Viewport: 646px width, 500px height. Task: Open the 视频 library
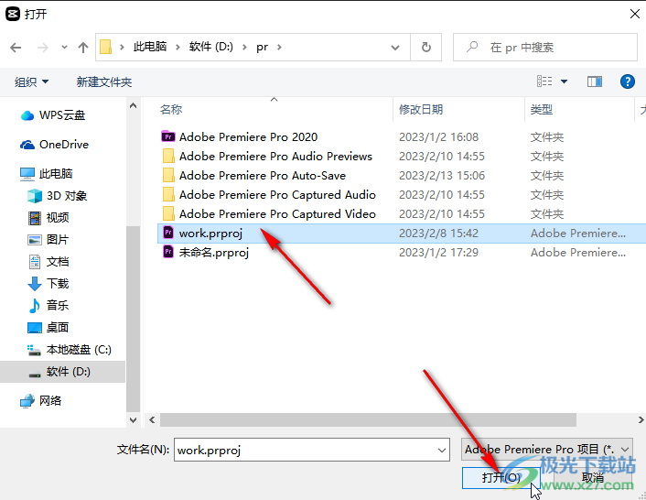pos(48,218)
